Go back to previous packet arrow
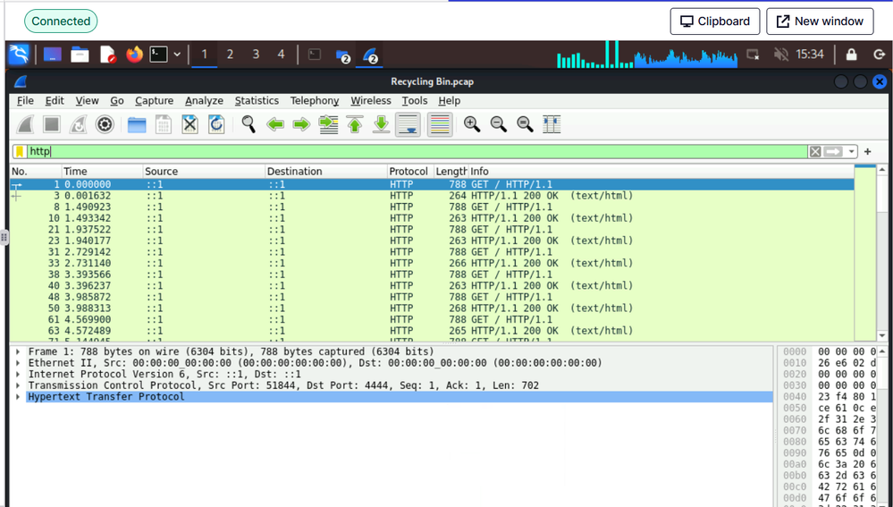The height and width of the screenshot is (507, 893). click(x=275, y=125)
